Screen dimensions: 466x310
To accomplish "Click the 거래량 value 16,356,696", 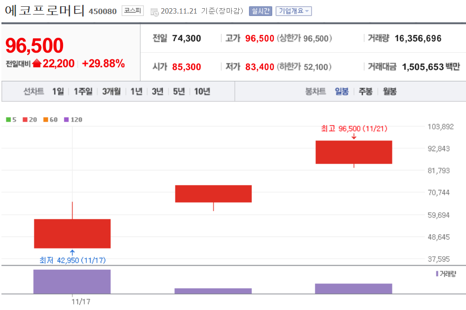I will click(x=418, y=38).
